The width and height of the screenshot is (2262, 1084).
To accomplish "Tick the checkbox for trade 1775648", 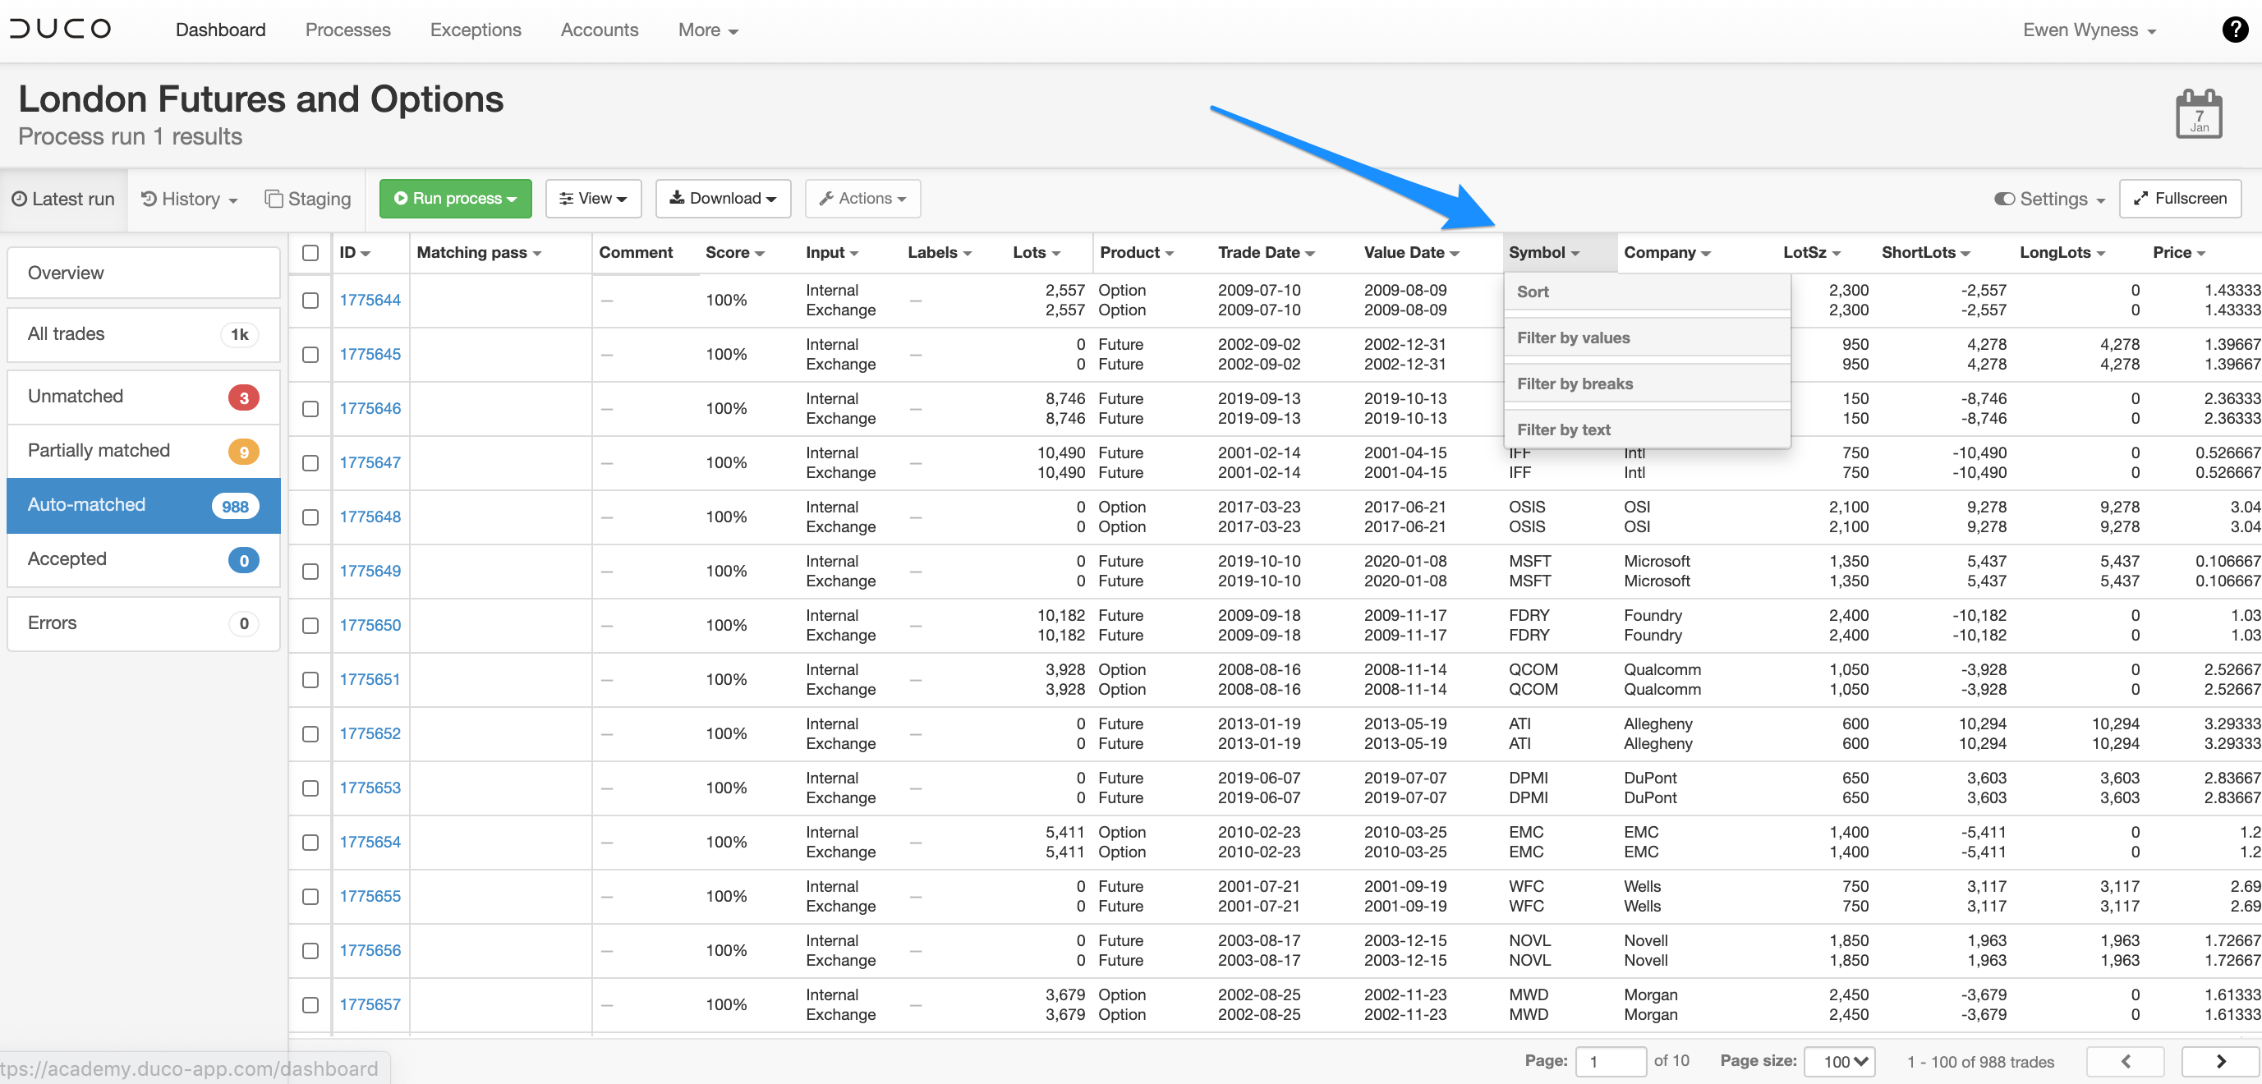I will pyautogui.click(x=310, y=517).
